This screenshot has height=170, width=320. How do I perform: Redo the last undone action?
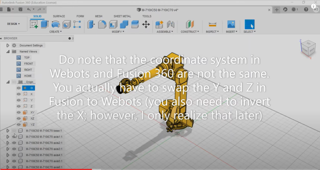[x=39, y=10]
